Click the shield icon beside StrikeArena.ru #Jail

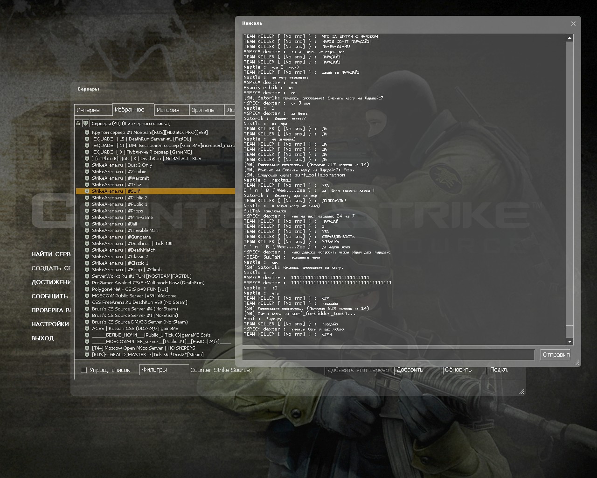[87, 224]
